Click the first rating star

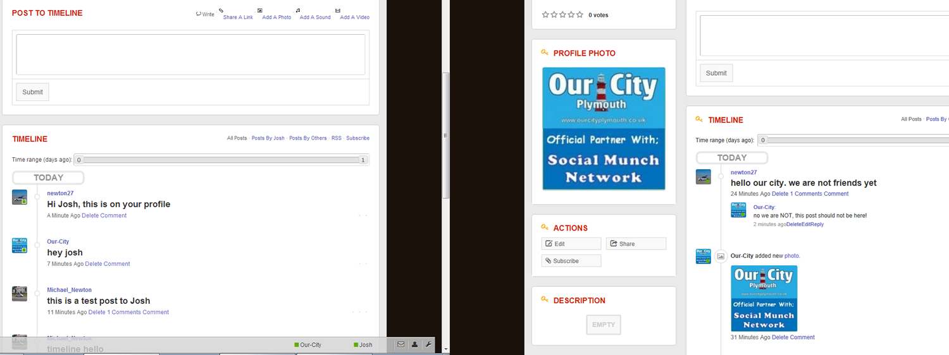pyautogui.click(x=546, y=15)
